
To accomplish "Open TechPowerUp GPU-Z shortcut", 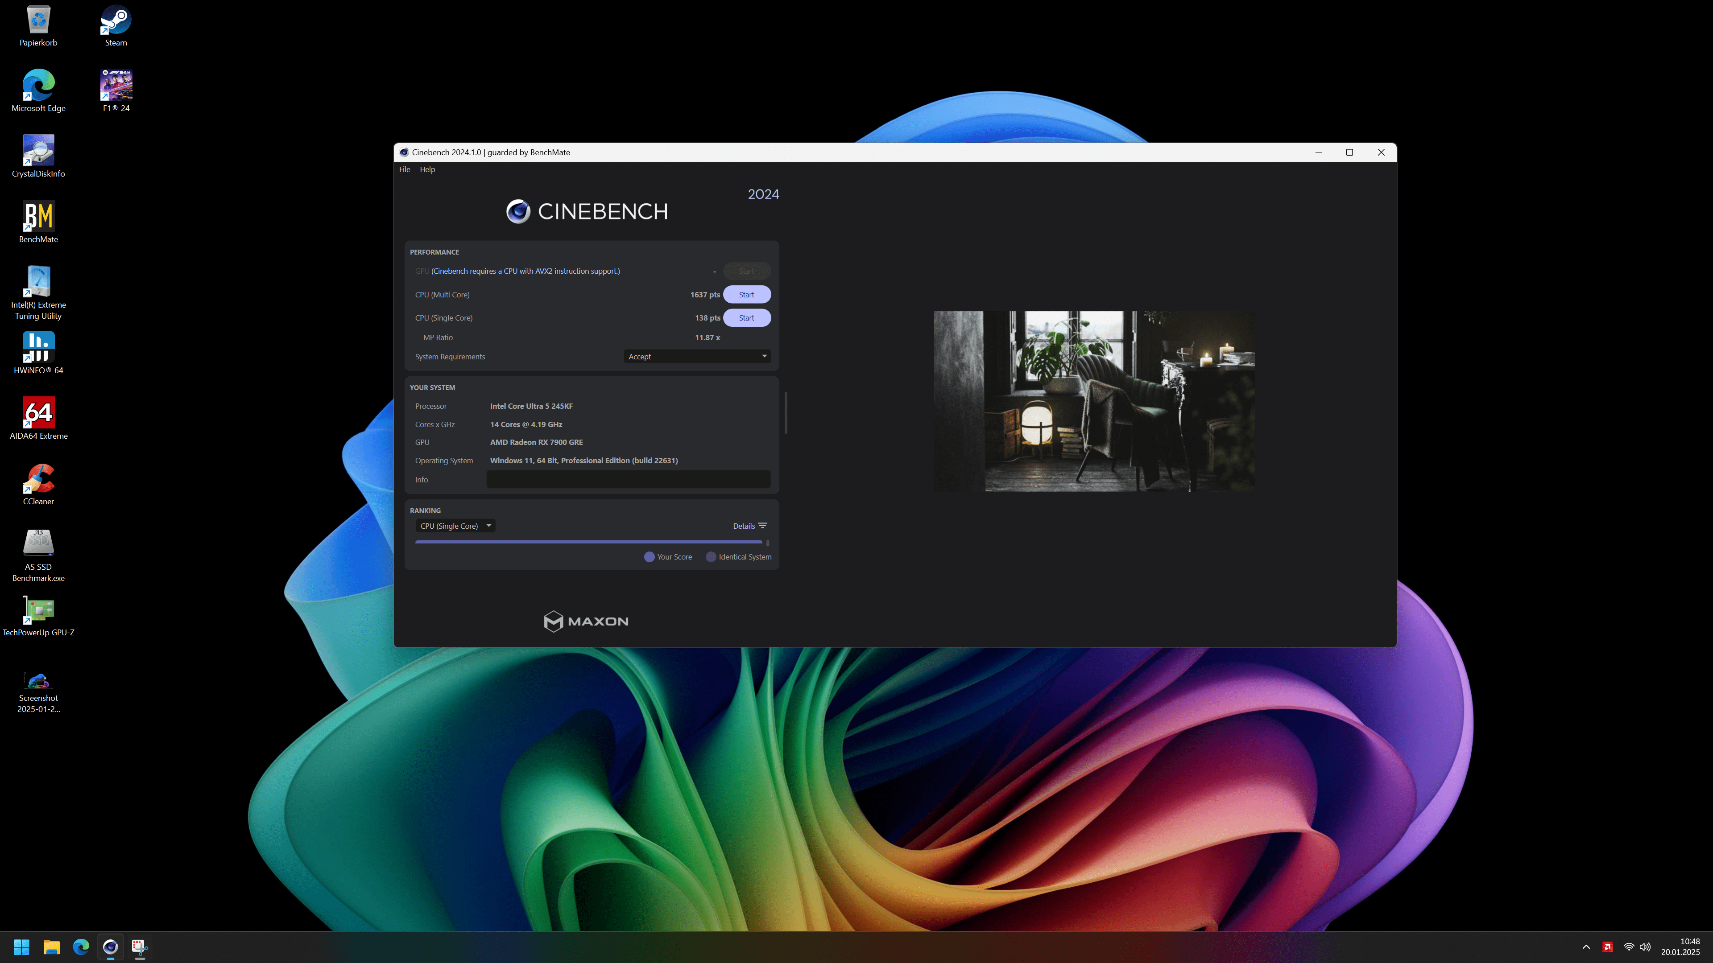I will coord(38,615).
